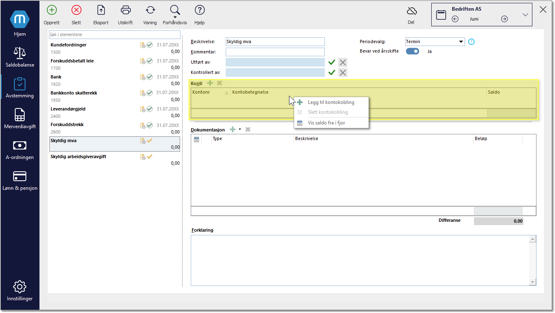Viewport: 555px width, 313px height.
Task: Select Legg til kontokobling menu entry
Action: (331, 102)
